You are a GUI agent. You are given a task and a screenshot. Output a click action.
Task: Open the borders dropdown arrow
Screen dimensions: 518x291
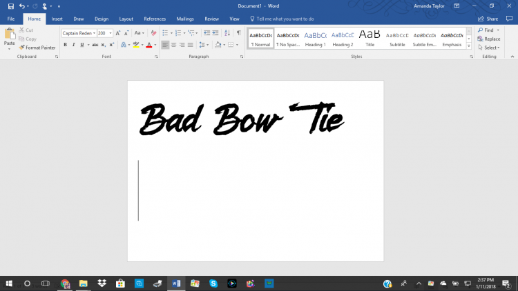click(237, 45)
